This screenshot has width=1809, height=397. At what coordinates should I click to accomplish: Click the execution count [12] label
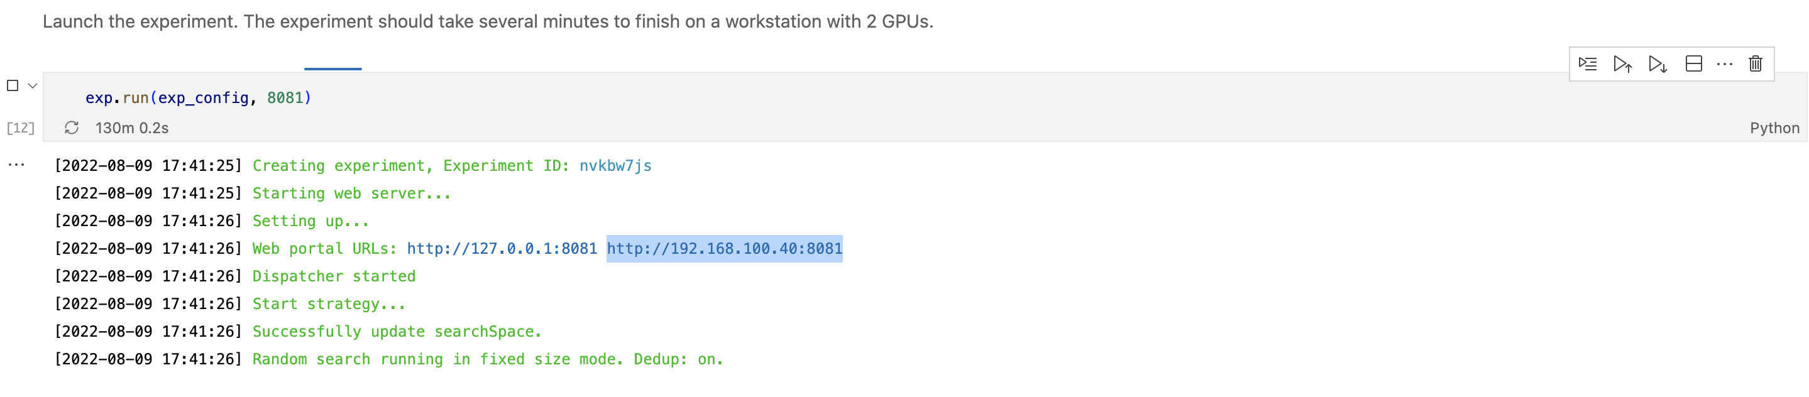[x=20, y=128]
